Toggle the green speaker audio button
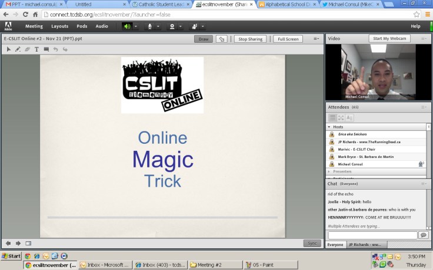The image size is (433, 270). coord(127,26)
